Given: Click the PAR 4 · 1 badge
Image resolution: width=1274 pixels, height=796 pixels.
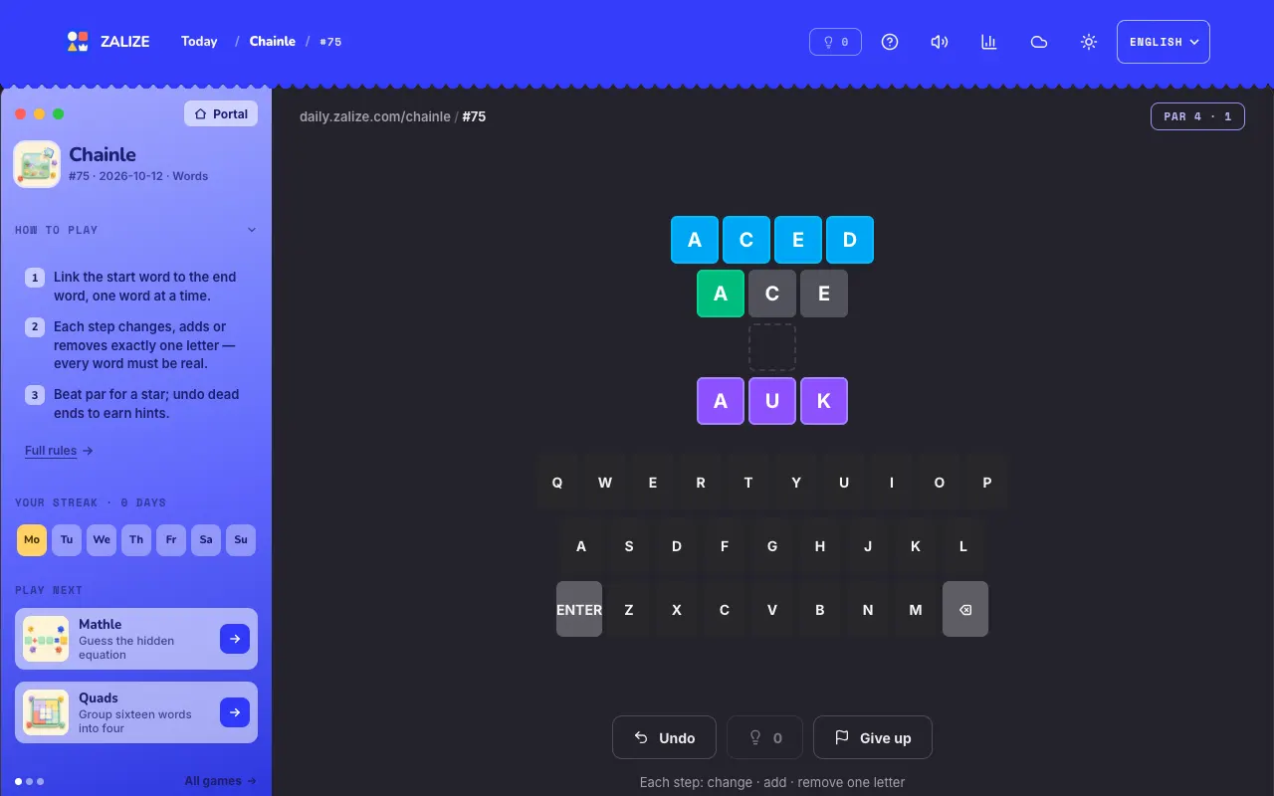Looking at the screenshot, I should point(1197,116).
